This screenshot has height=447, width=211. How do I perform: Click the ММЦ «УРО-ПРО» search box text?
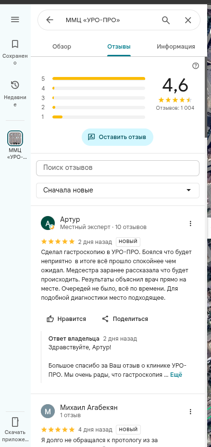[93, 20]
